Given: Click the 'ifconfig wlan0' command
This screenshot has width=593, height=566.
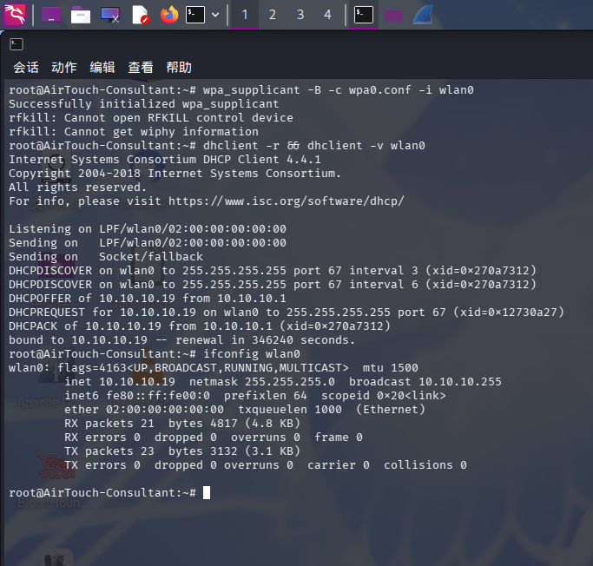Looking at the screenshot, I should [252, 354].
